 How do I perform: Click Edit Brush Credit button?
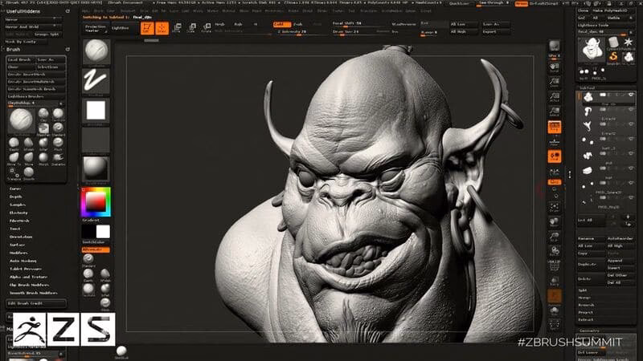(x=36, y=303)
